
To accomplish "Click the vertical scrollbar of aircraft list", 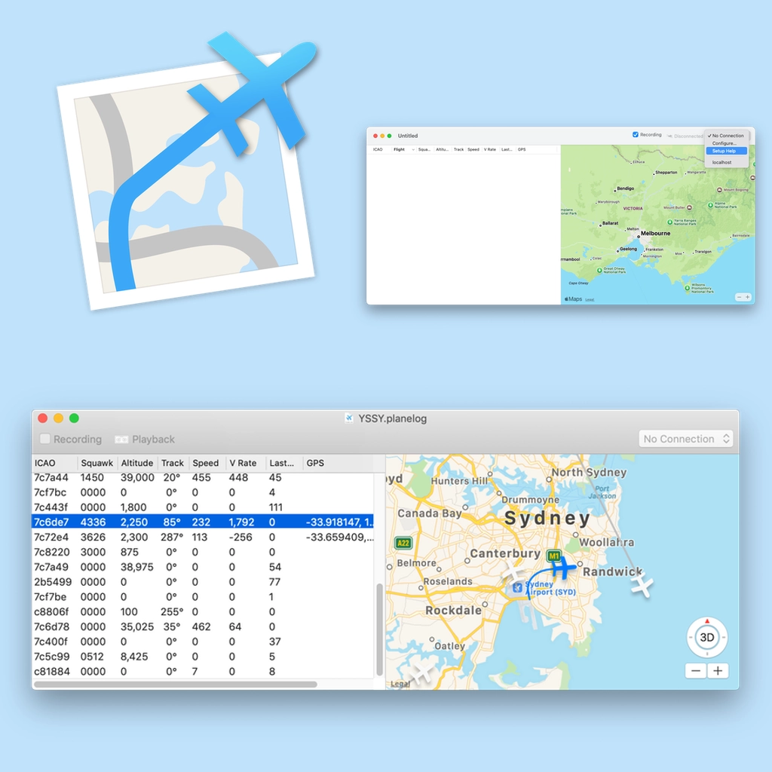I will pyautogui.click(x=379, y=630).
